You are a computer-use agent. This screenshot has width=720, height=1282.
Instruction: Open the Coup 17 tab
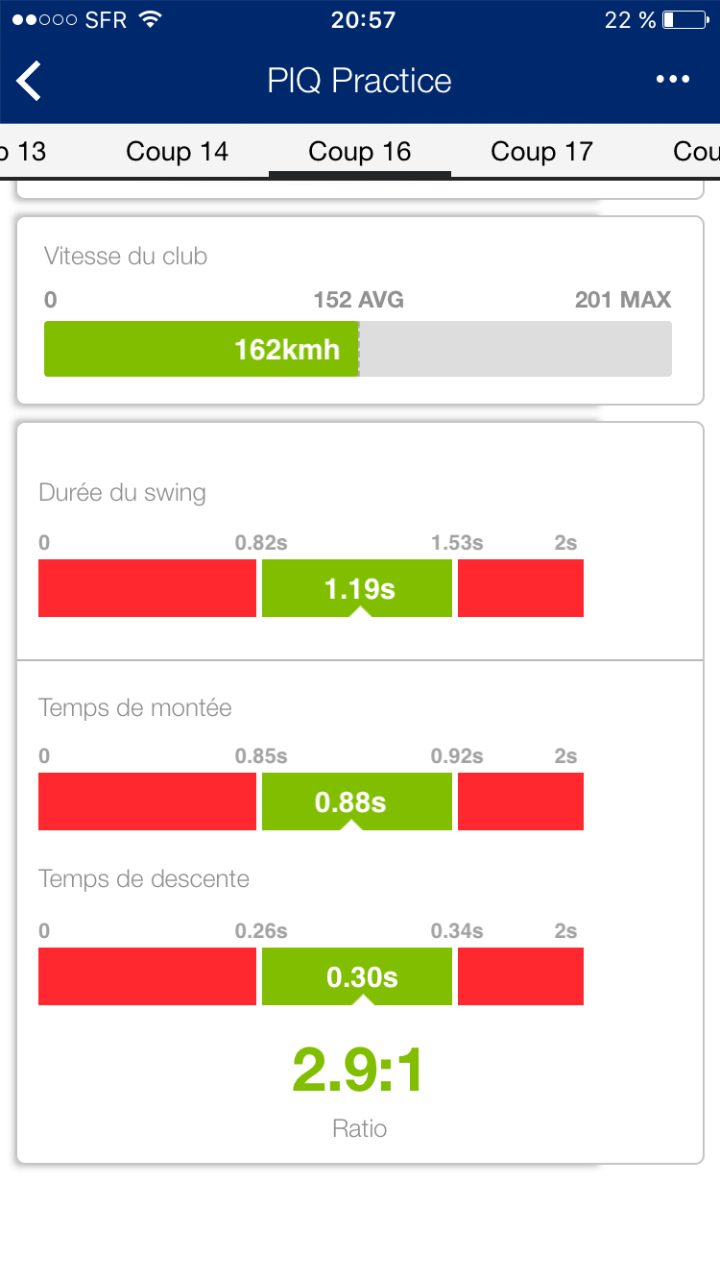click(541, 151)
